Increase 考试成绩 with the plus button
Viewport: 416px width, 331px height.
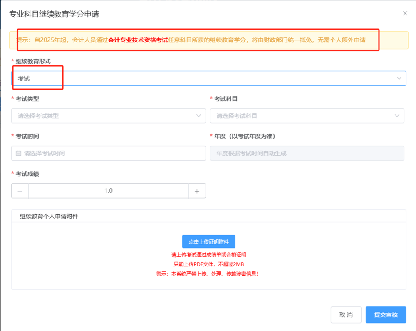click(x=197, y=191)
